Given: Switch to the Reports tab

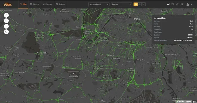Looking at the screenshot, I should [35, 4].
